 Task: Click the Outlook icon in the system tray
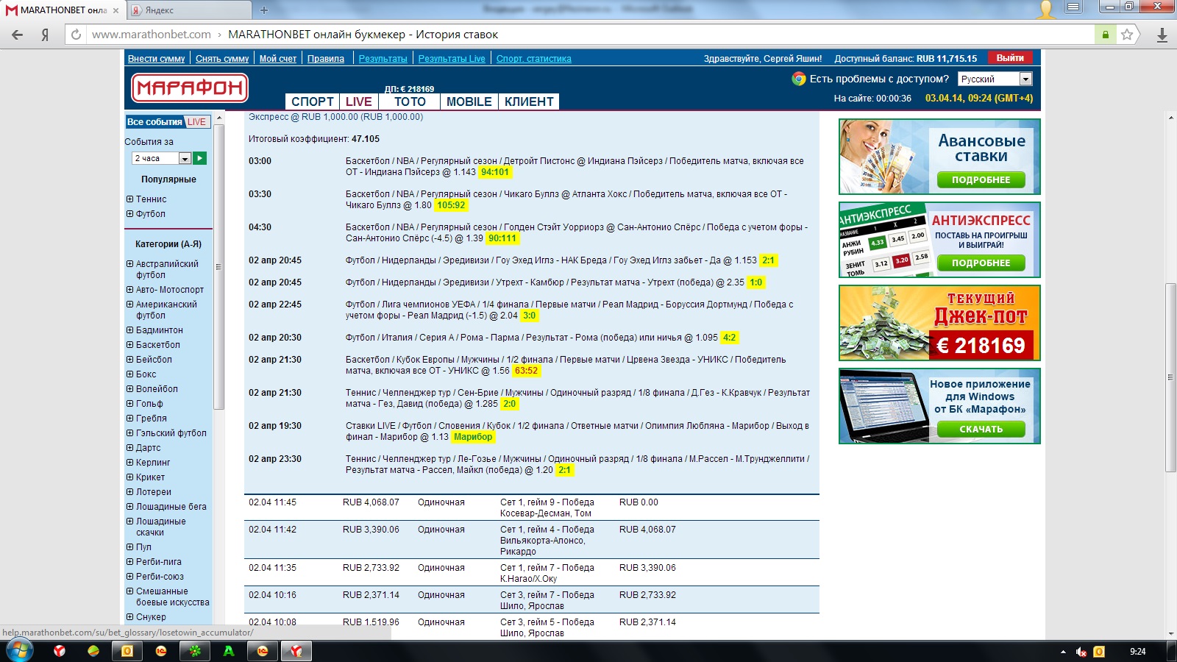[1099, 652]
